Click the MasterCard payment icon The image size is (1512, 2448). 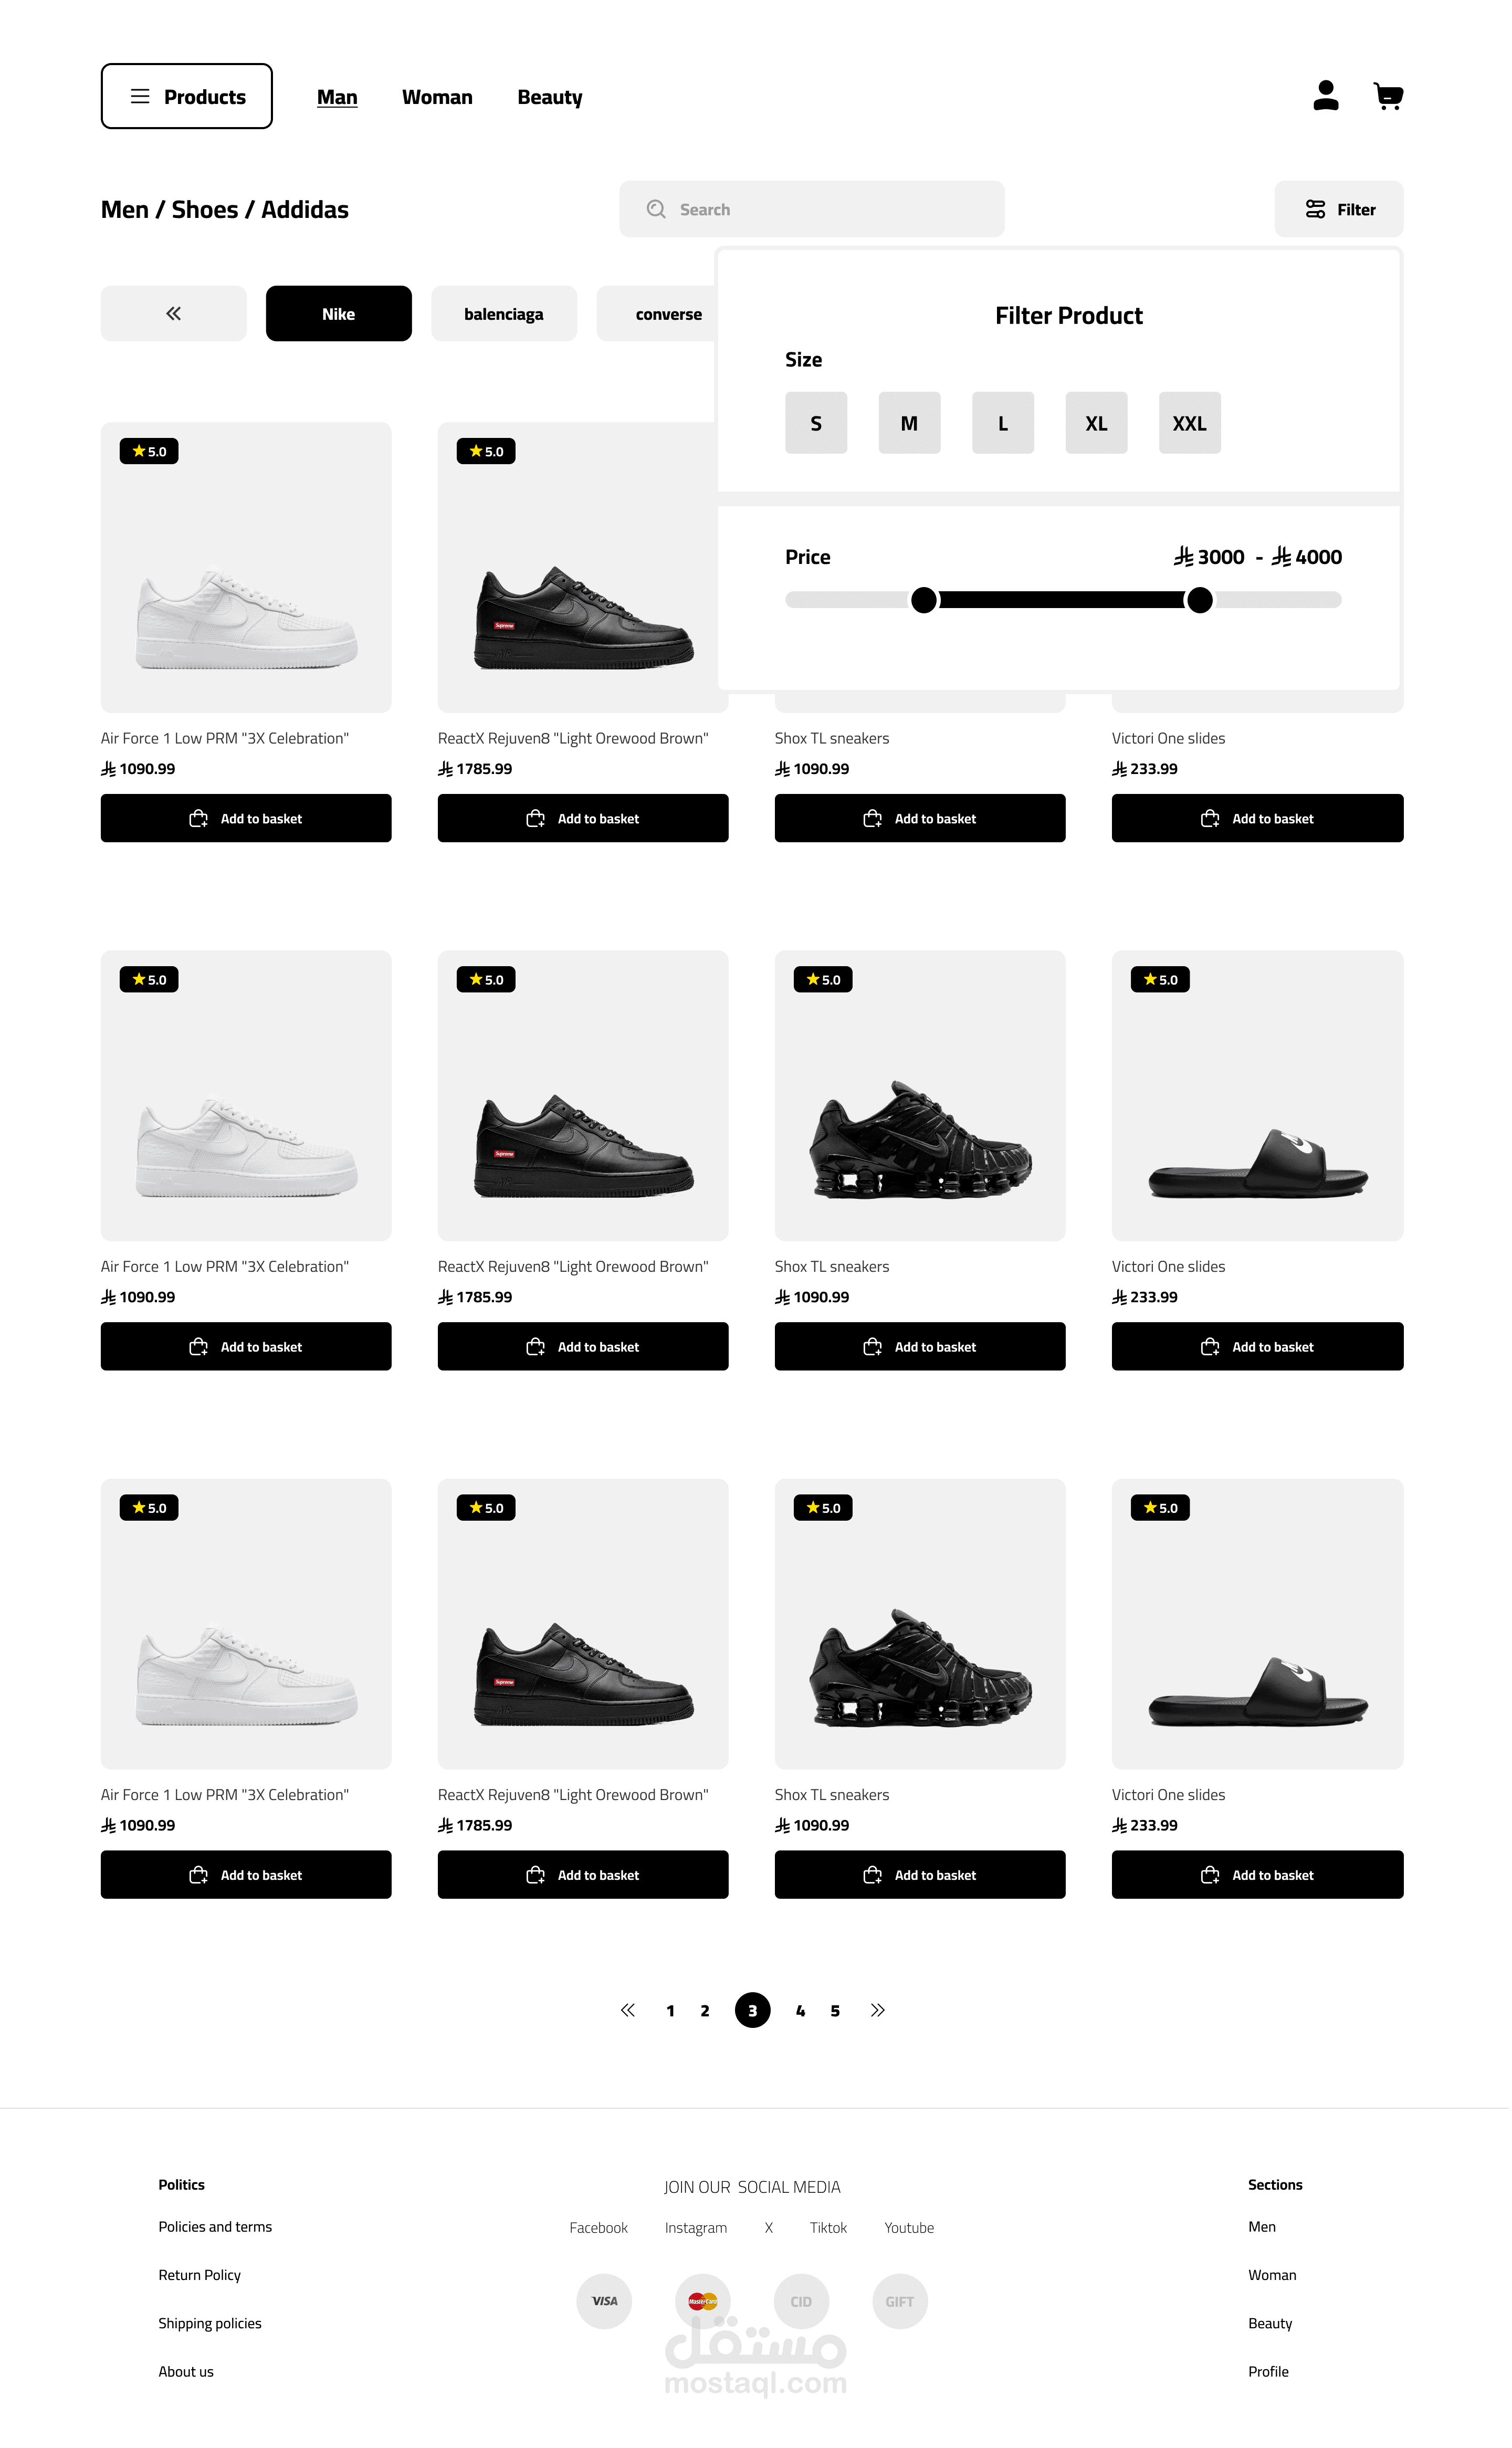pyautogui.click(x=703, y=2301)
